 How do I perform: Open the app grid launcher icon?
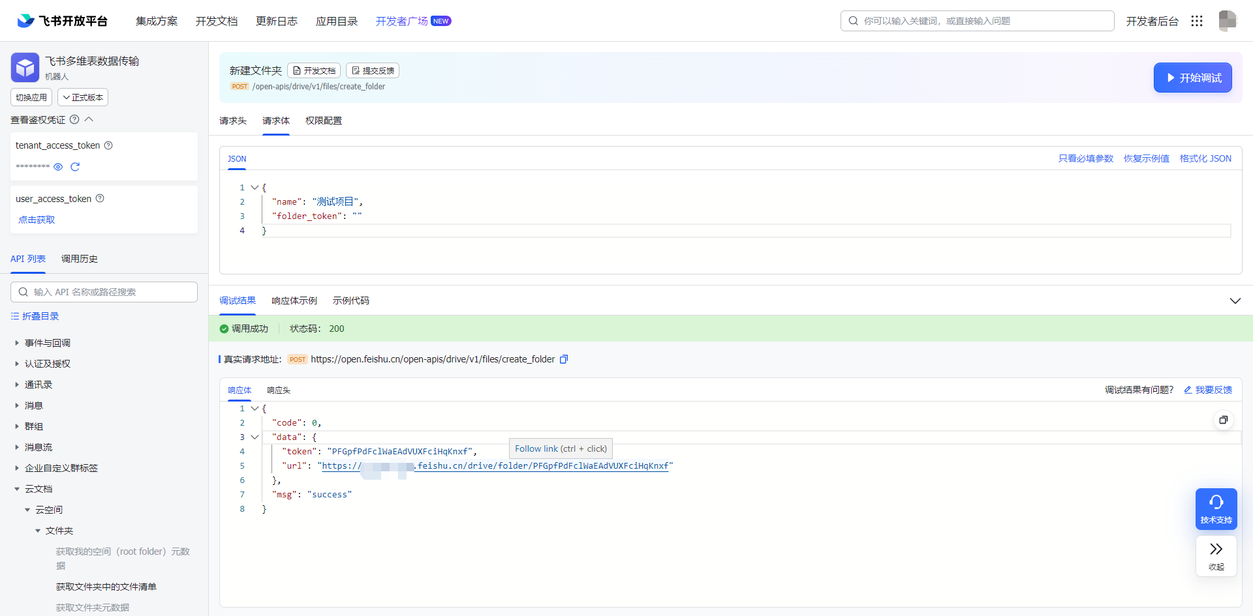[x=1196, y=21]
